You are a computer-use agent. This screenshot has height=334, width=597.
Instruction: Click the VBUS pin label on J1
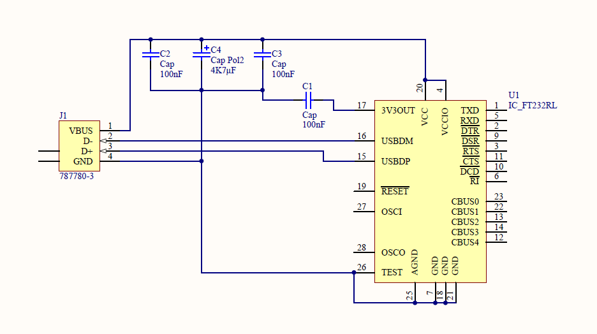(x=81, y=131)
